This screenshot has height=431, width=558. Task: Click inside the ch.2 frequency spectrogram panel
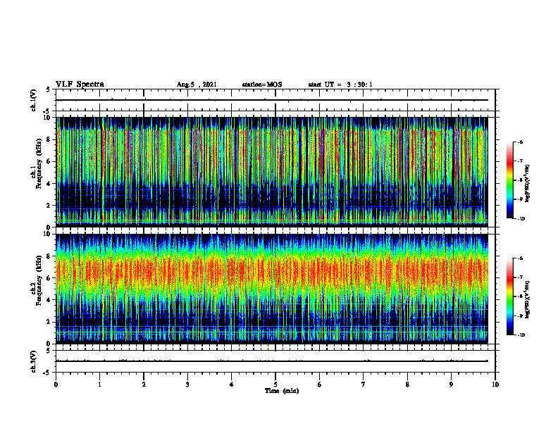click(272, 289)
